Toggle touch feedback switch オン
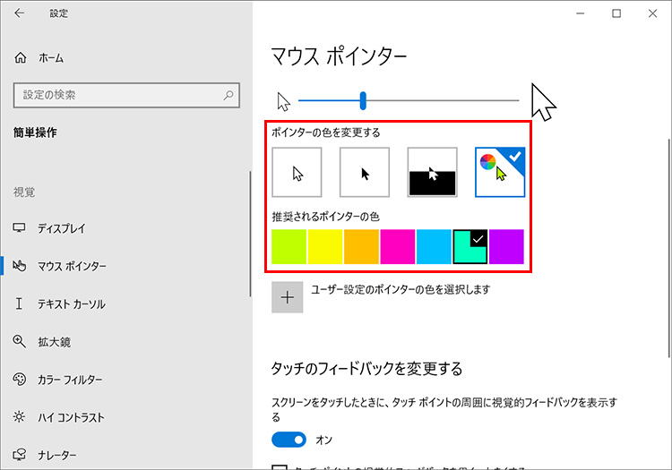672x470 pixels. pos(289,440)
